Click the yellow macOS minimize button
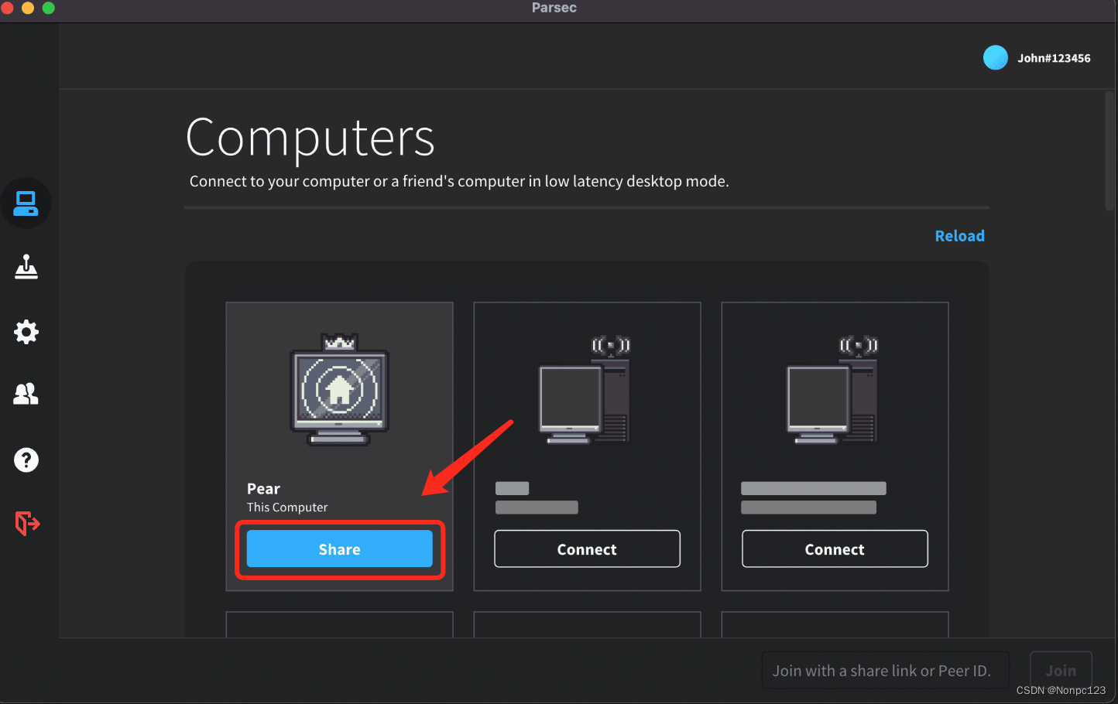 [28, 8]
